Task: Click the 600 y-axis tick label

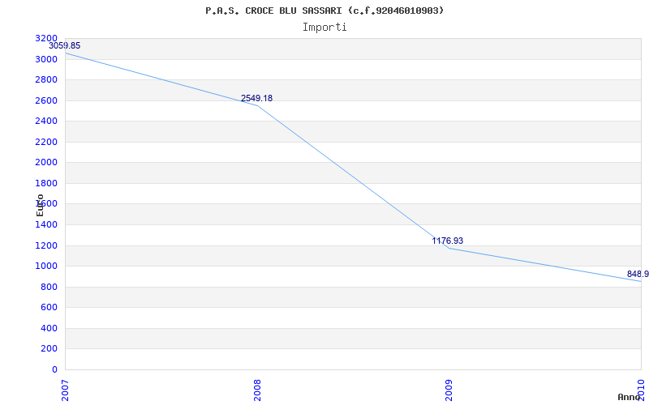Action: point(49,308)
